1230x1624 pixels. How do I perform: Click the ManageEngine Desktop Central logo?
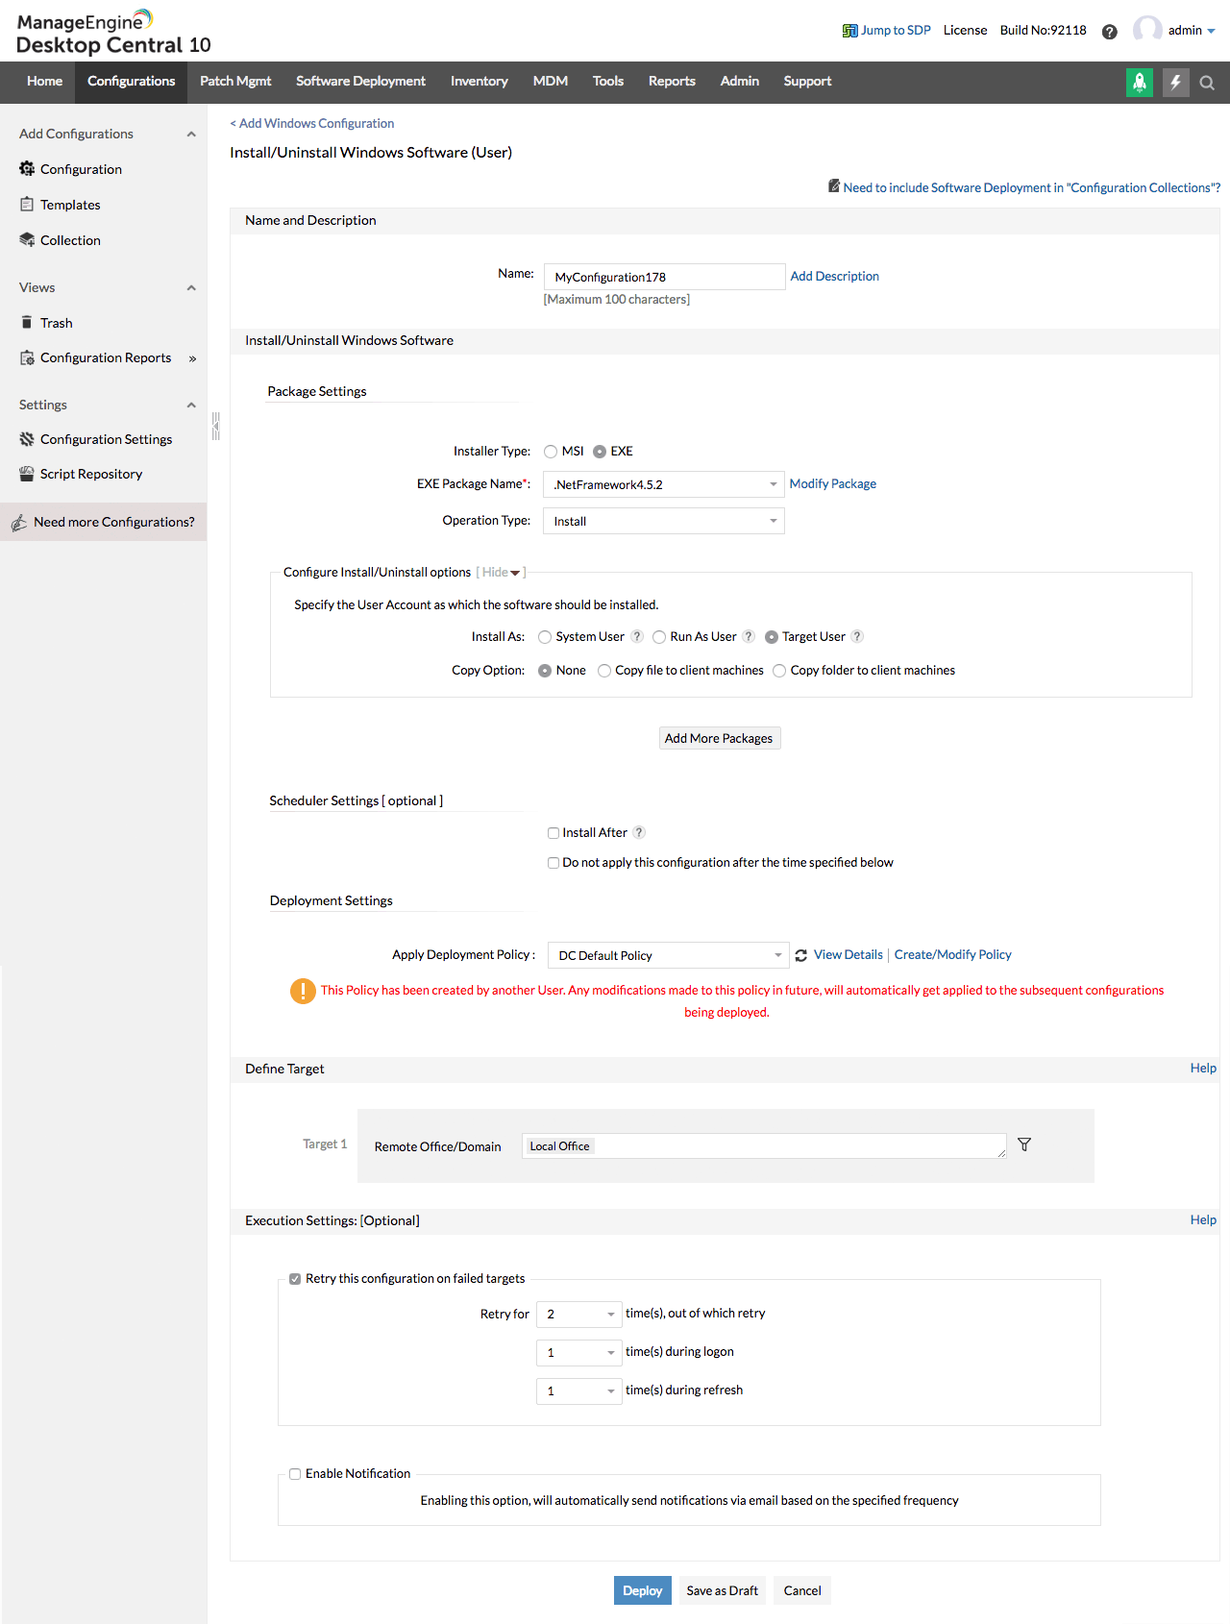pyautogui.click(x=113, y=33)
